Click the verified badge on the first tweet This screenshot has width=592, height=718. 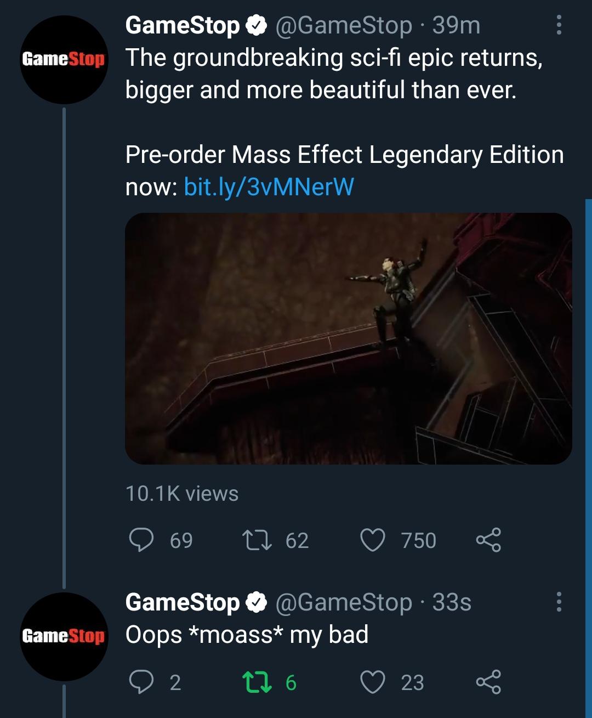pos(255,25)
